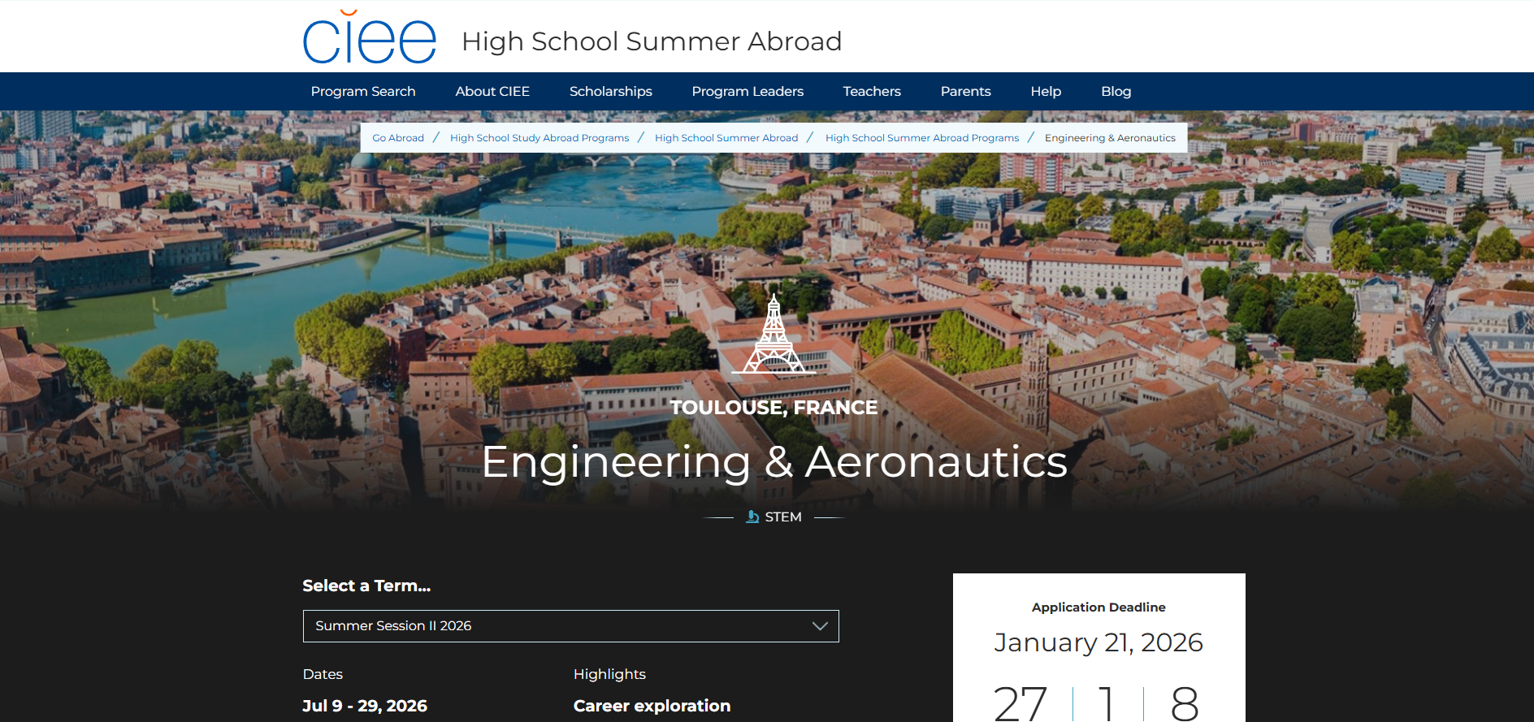Click the large Engineering & Aeronautics heading

click(773, 461)
